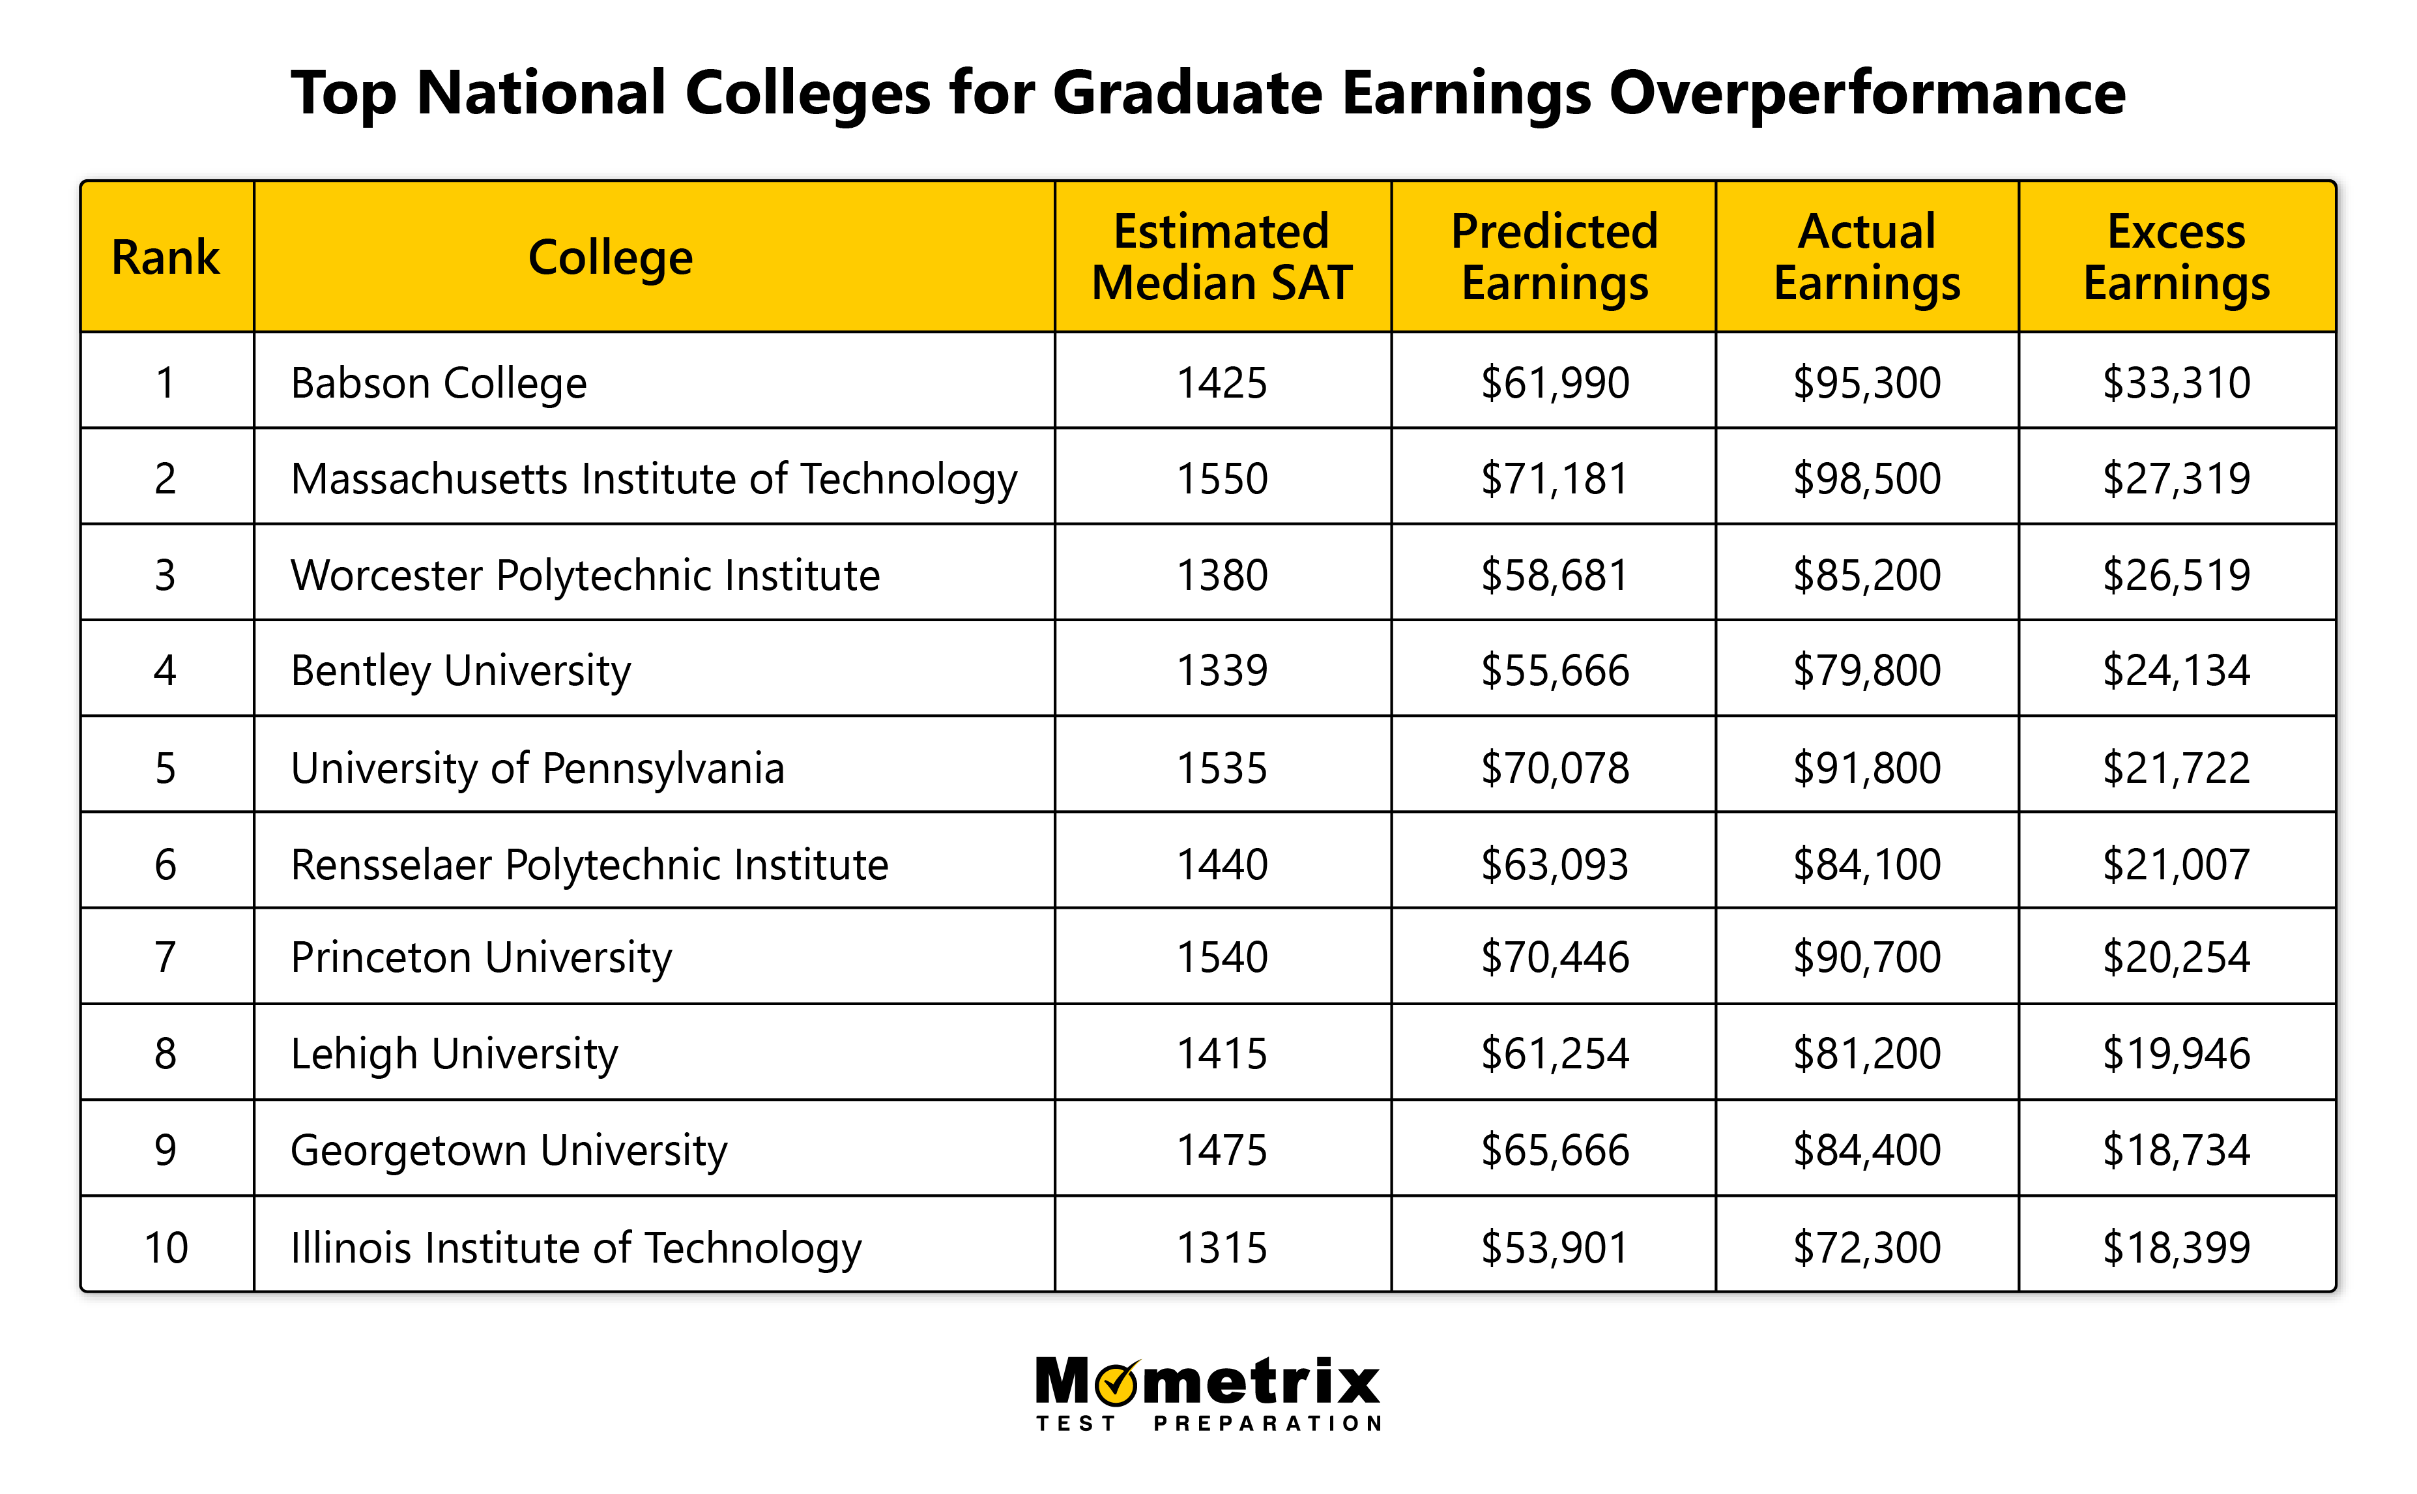Image resolution: width=2417 pixels, height=1494 pixels.
Task: Click the Estimated Median SAT header
Action: (x=1221, y=258)
